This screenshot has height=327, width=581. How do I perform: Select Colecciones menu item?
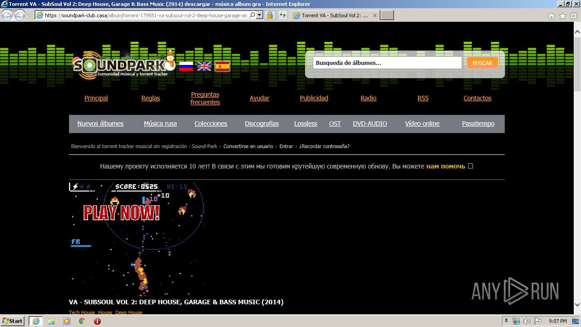pos(211,124)
